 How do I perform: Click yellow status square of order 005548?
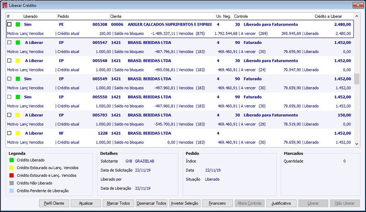pos(18,60)
